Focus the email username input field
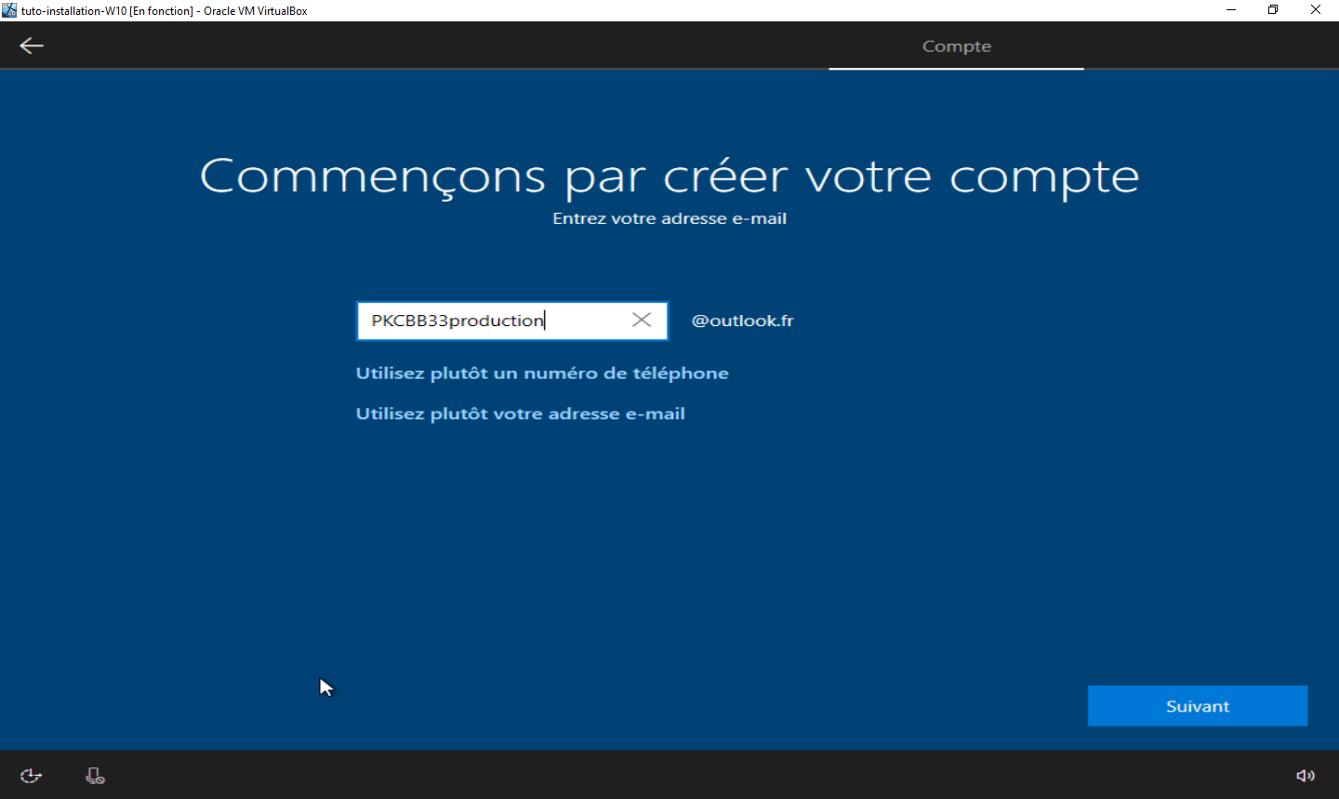 [586, 321]
